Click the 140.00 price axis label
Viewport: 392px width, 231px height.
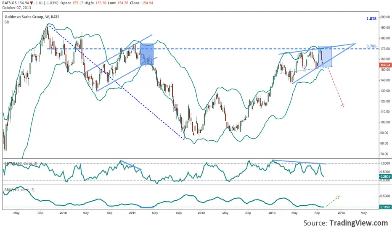click(385, 80)
